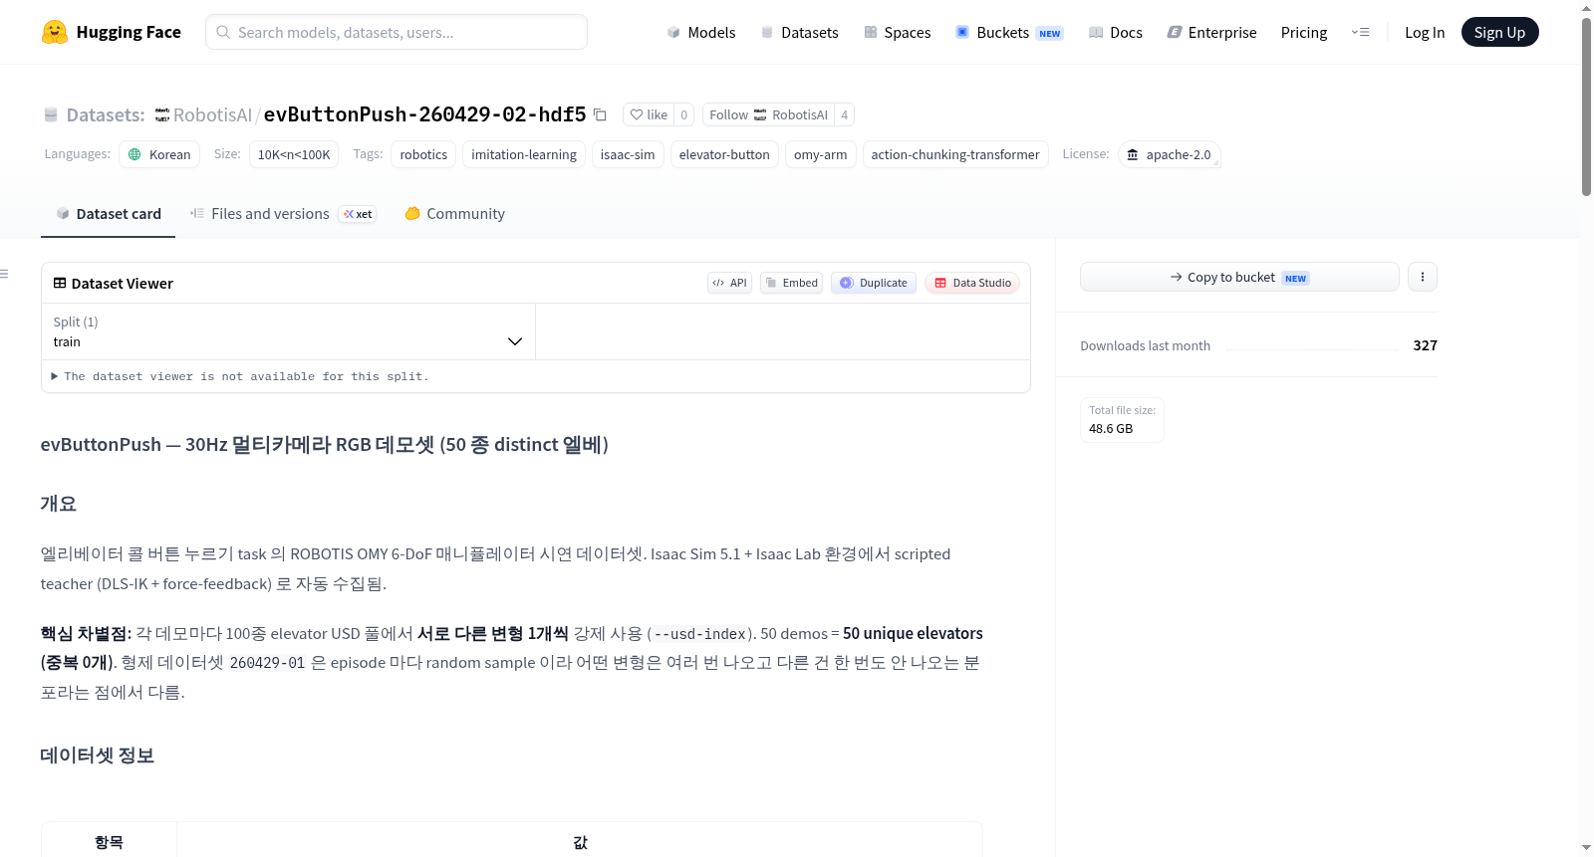Click the 항목 table column header
1594x857 pixels.
click(x=109, y=842)
